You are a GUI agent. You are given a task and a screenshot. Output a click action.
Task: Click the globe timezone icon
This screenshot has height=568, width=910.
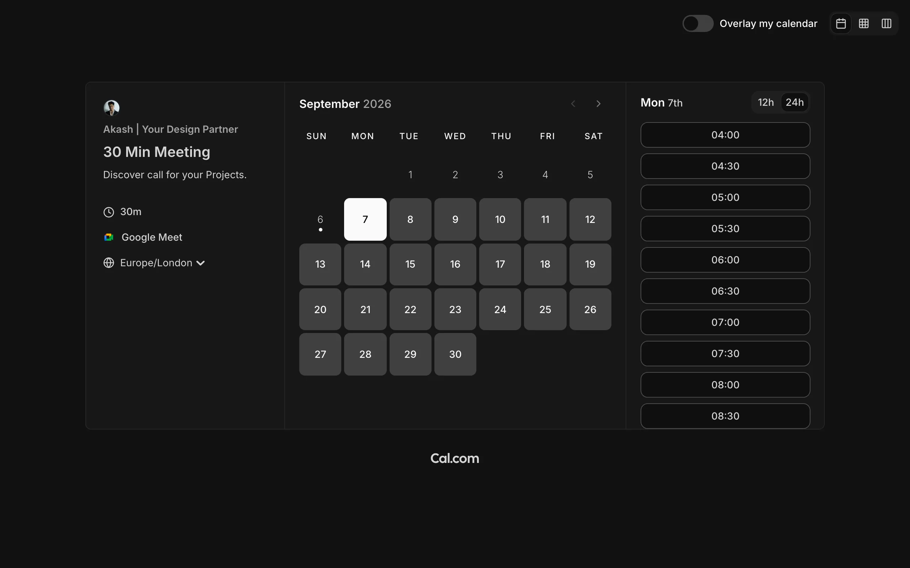click(109, 263)
